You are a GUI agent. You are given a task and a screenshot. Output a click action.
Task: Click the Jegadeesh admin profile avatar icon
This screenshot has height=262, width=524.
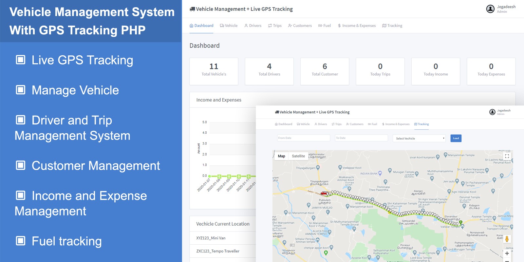click(490, 9)
